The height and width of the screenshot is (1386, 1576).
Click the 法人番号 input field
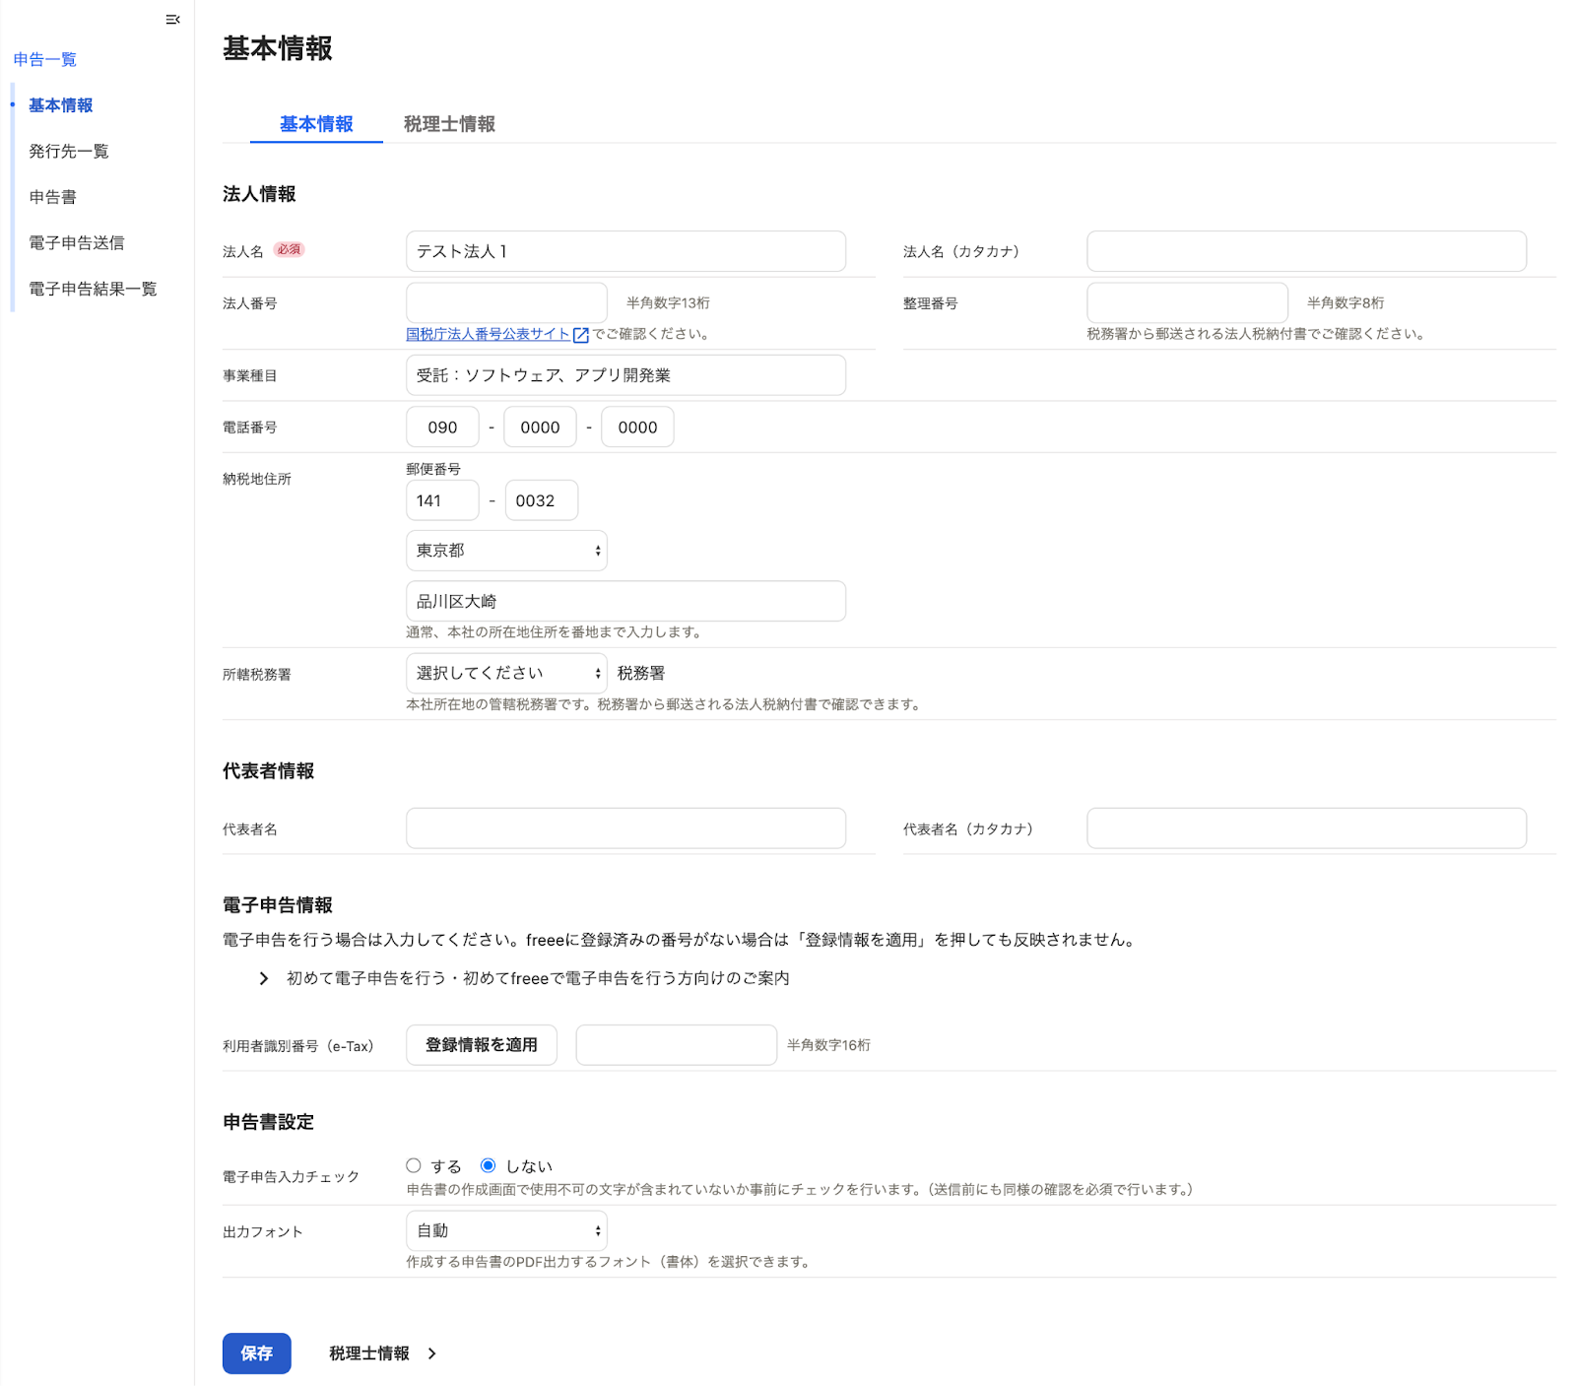click(506, 302)
